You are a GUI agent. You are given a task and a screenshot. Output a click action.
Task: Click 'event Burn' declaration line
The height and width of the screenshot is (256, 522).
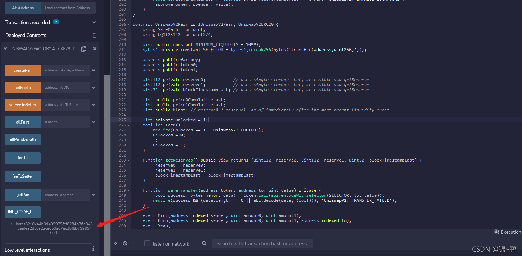pos(247,220)
